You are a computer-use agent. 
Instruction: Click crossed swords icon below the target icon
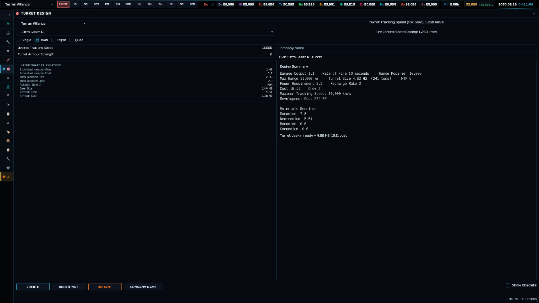[8, 78]
